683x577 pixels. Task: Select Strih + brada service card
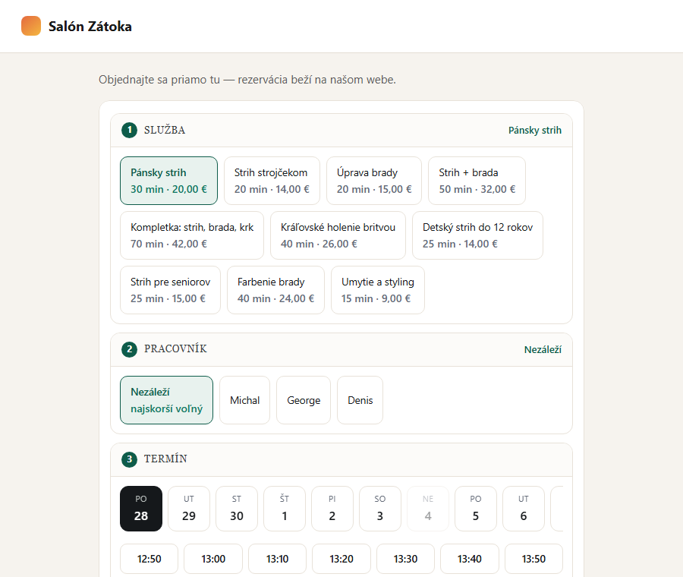coord(477,181)
